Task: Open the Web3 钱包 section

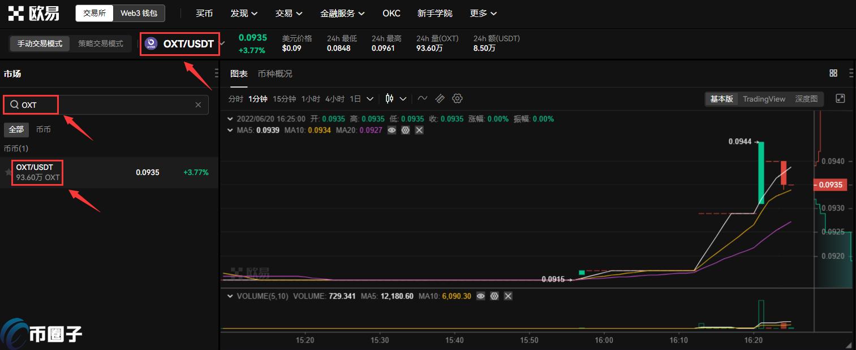Action: [x=140, y=13]
